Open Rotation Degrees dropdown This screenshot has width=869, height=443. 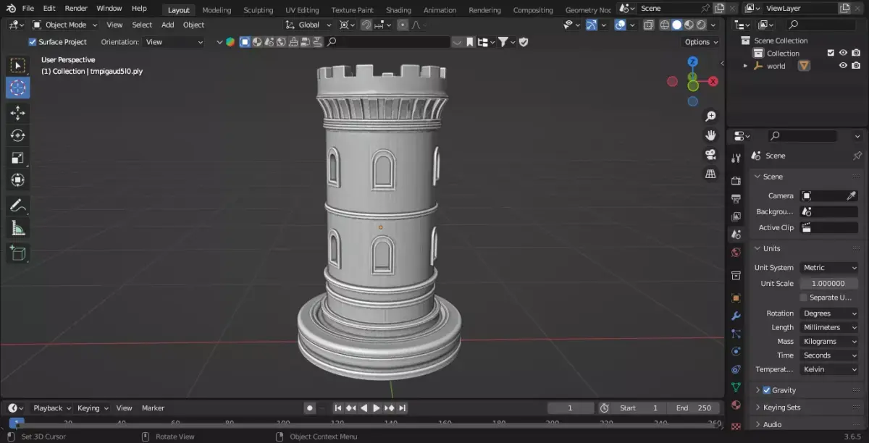click(829, 313)
